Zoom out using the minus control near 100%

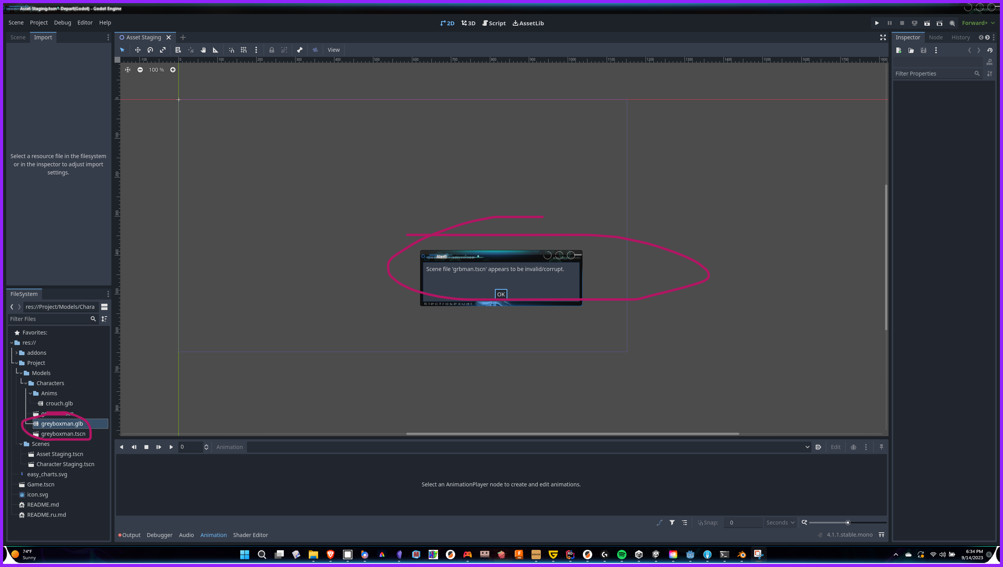coord(140,70)
